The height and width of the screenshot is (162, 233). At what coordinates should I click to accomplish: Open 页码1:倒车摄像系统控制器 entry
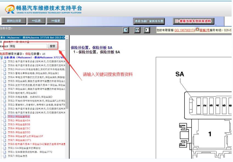click(30, 152)
